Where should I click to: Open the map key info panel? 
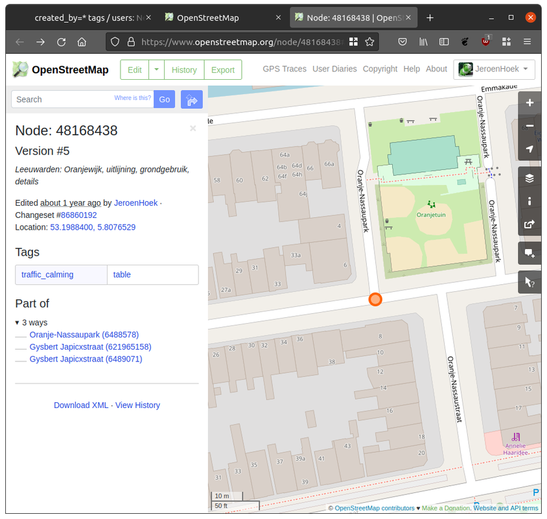(x=530, y=201)
